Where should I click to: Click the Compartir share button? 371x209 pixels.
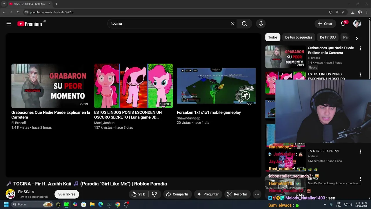tap(177, 194)
